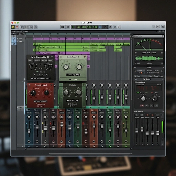The height and width of the screenshot is (176, 176).
Task: Toggle the power button under the last mixer channel
Action: pyautogui.click(x=126, y=146)
